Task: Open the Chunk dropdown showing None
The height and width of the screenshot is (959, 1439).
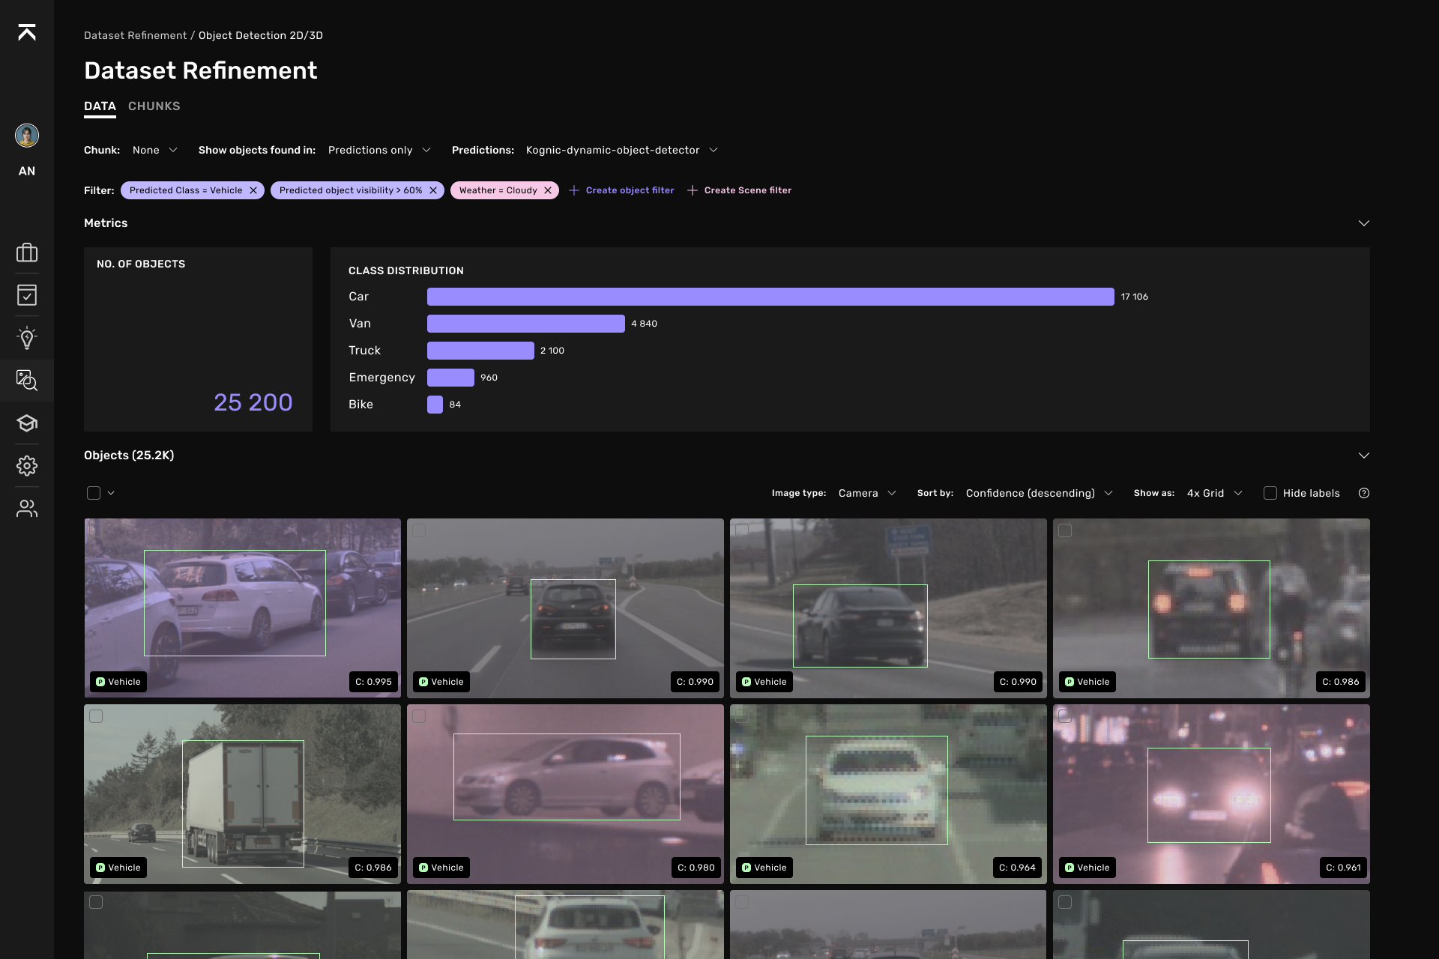Action: [154, 150]
